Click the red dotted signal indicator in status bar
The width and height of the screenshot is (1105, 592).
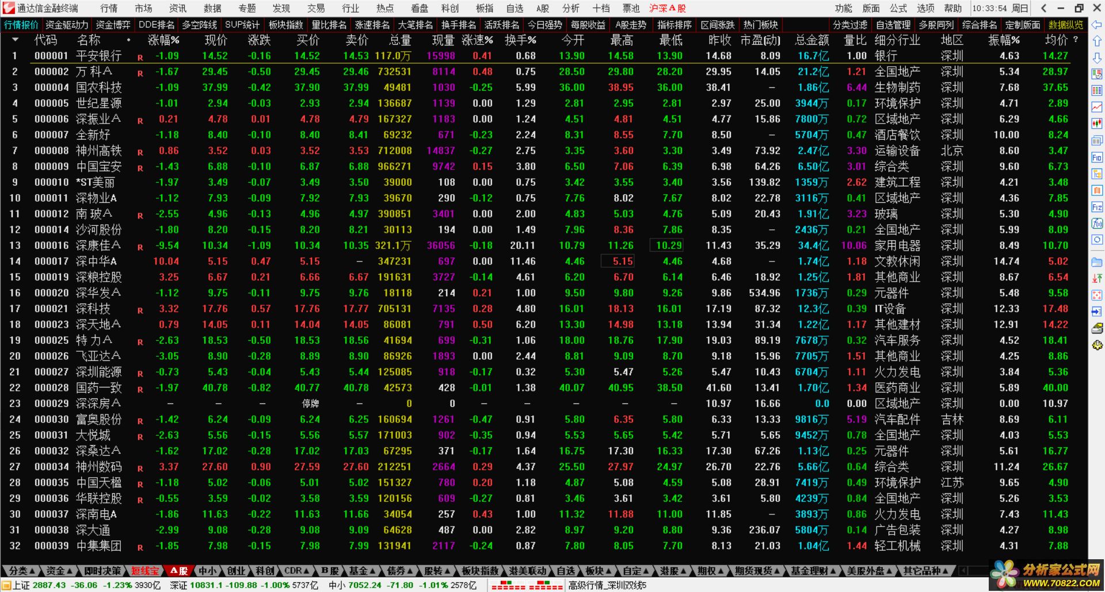527,586
